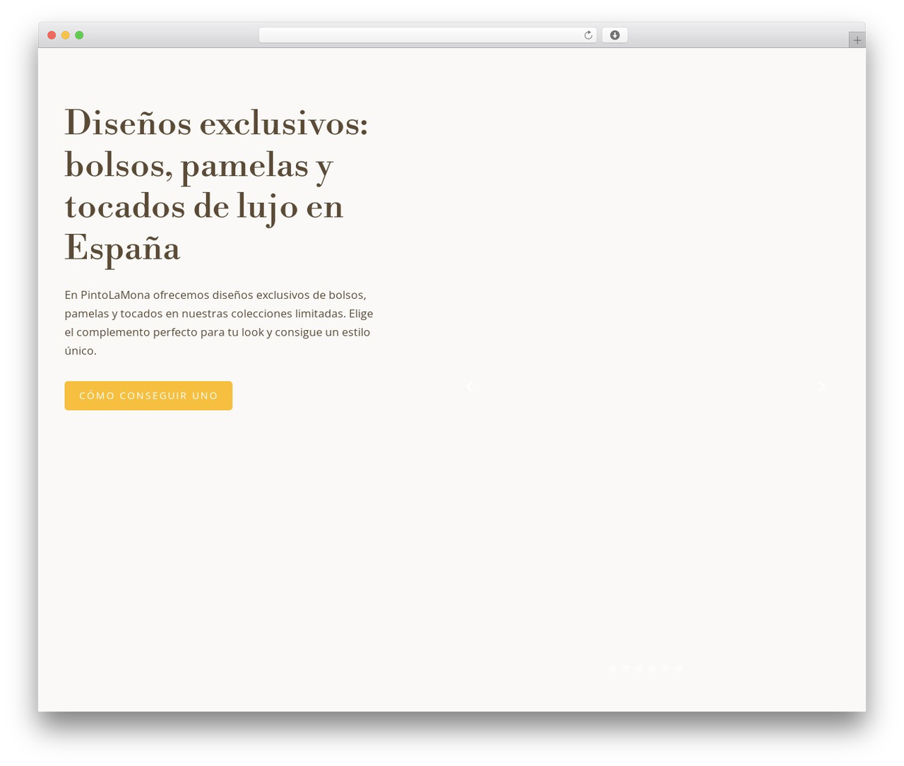Click the browser address bar
This screenshot has width=904, height=766.
coord(427,35)
